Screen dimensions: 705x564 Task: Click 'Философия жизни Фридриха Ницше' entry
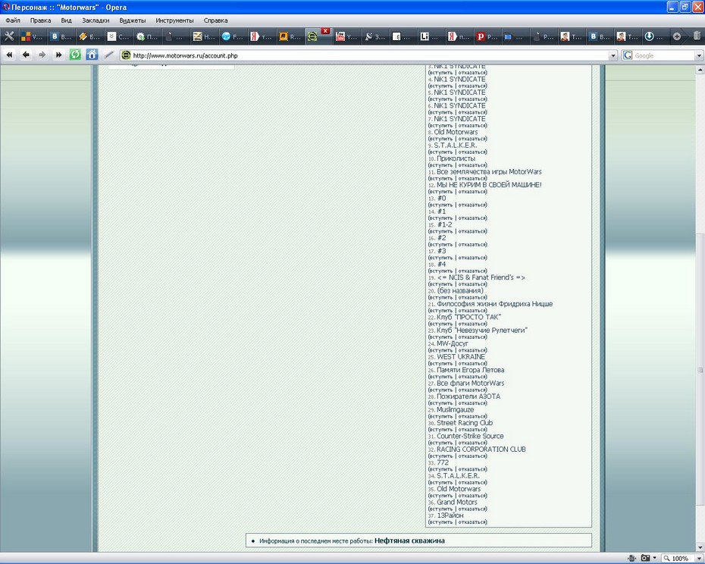(x=494, y=304)
